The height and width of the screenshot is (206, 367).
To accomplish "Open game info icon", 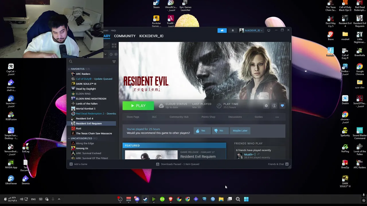I will (274, 106).
